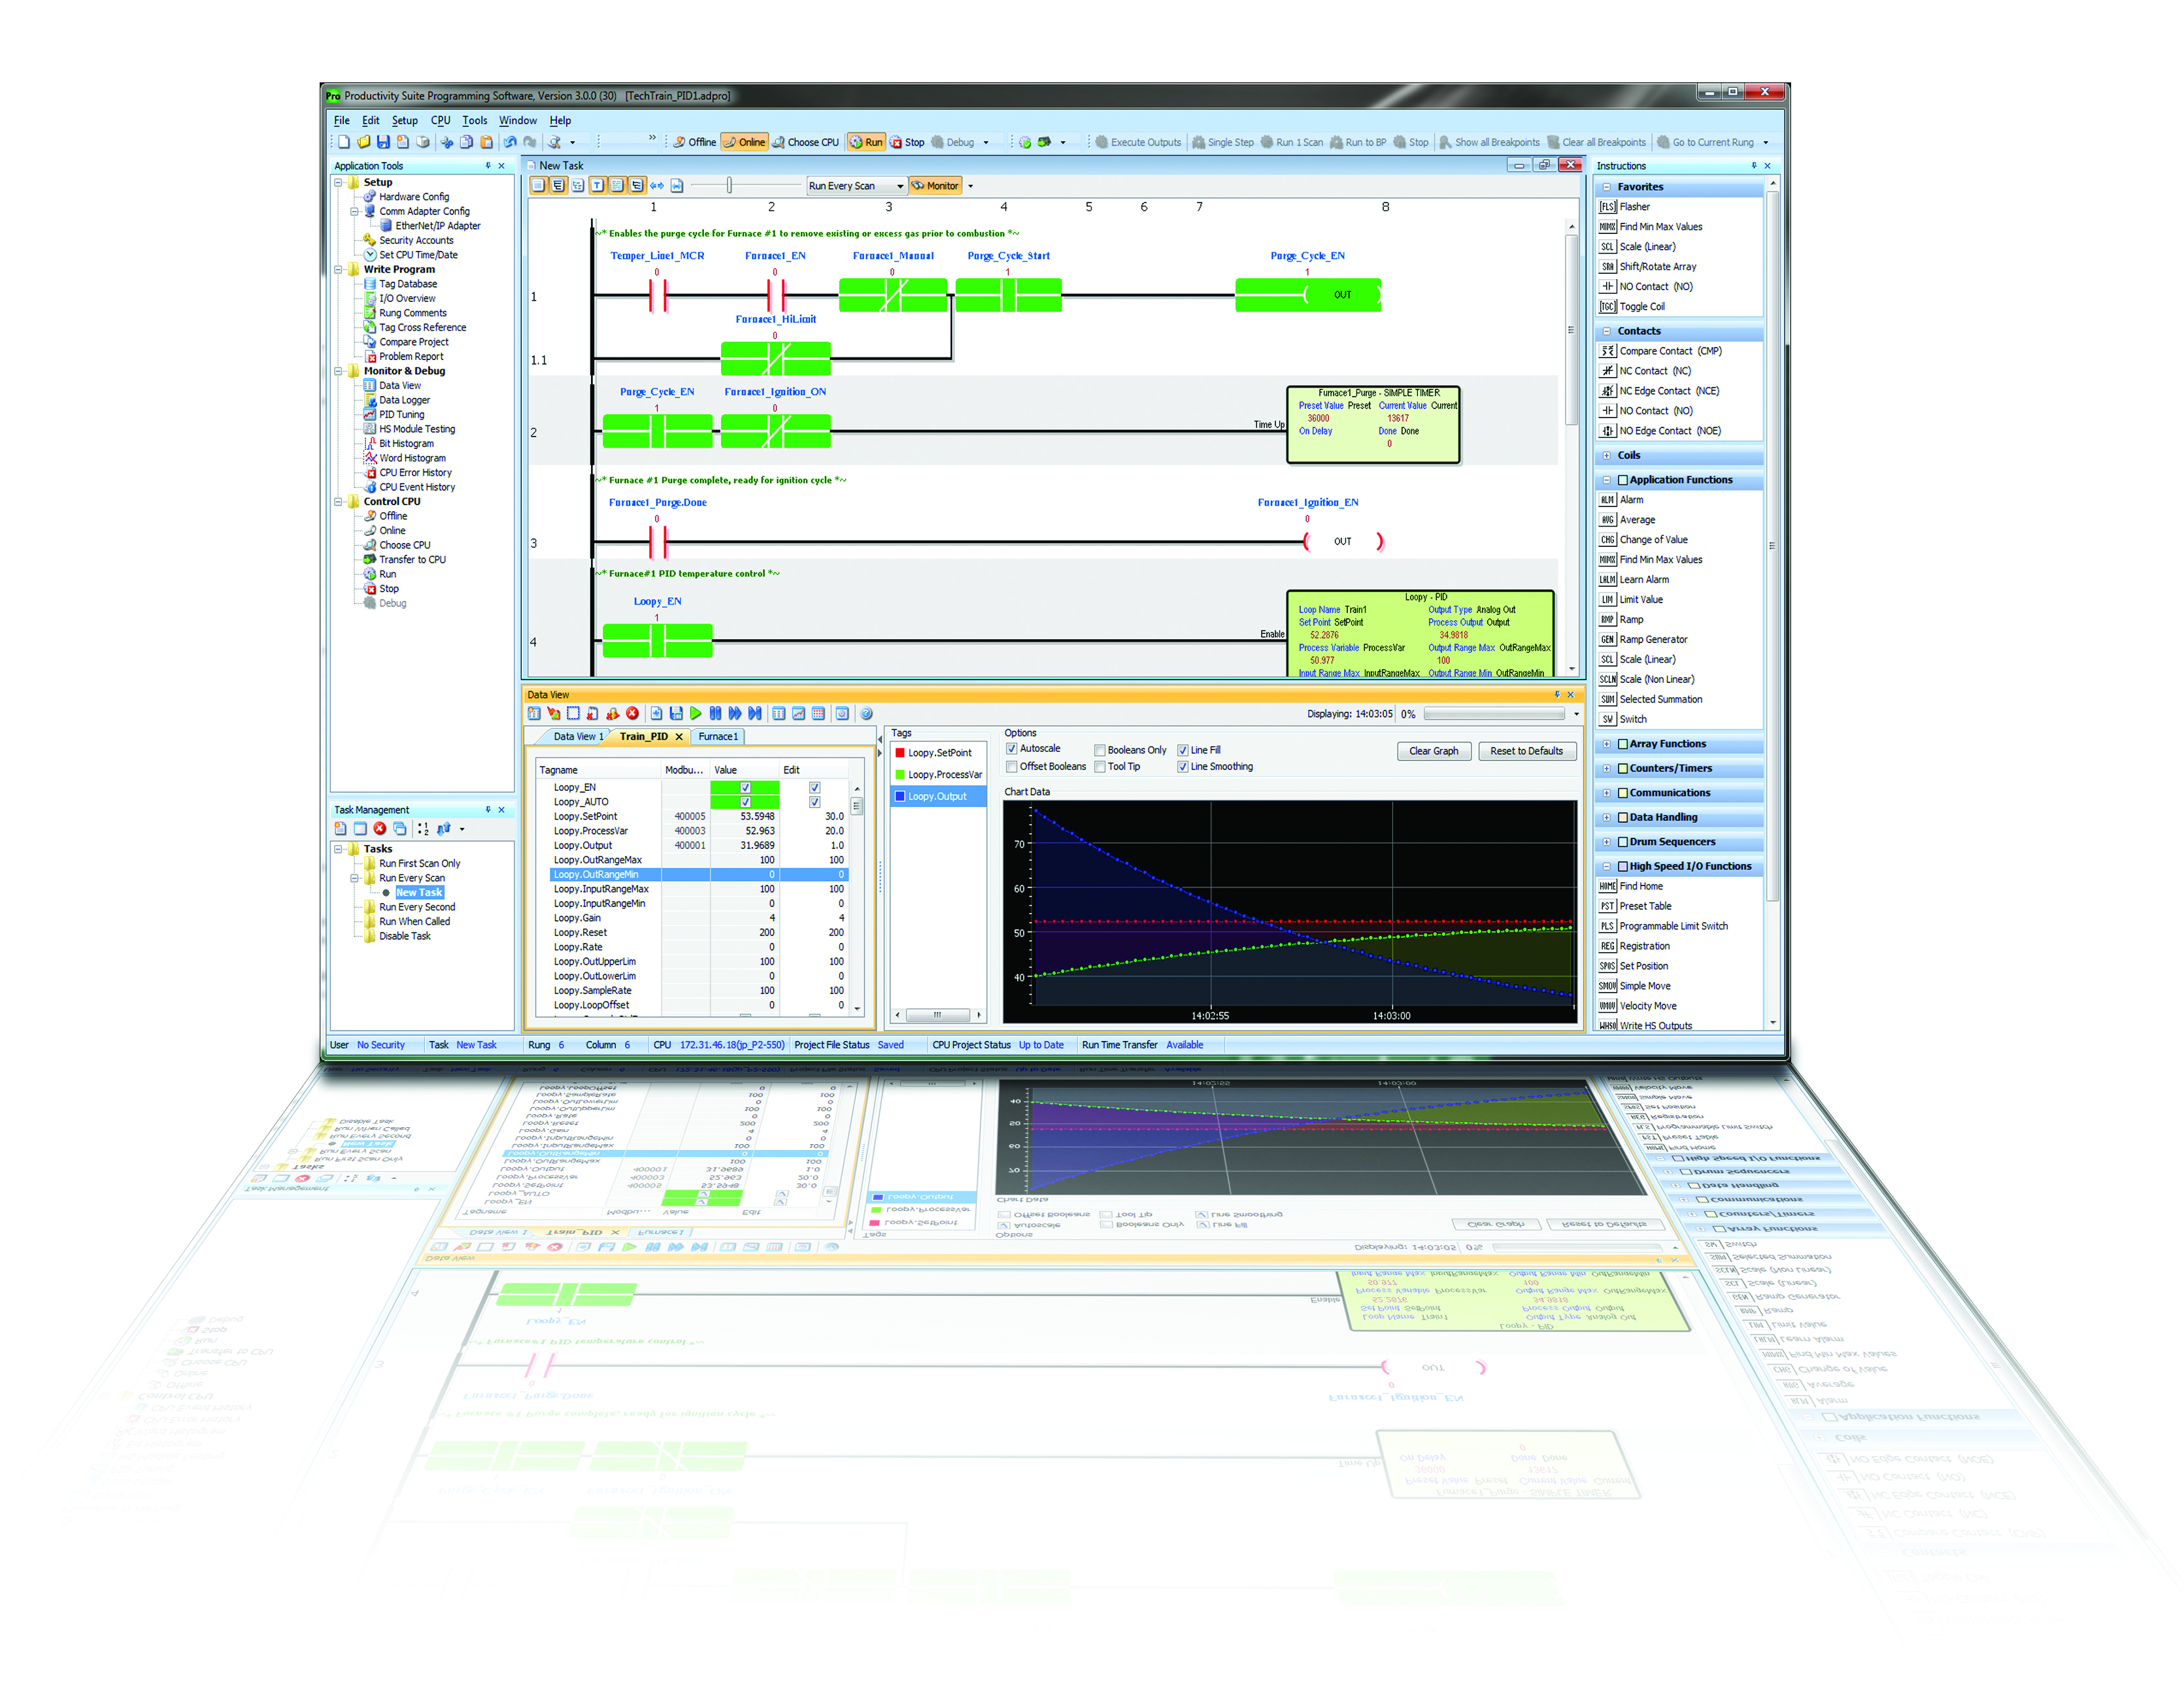Image resolution: width=2184 pixels, height=1688 pixels.
Task: Click the help icon in Data View toolbar
Action: (866, 713)
